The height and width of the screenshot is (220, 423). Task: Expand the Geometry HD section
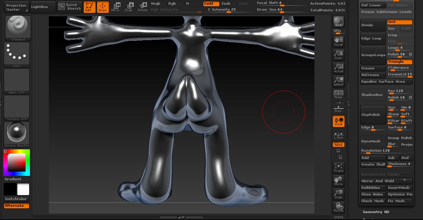tap(376, 212)
